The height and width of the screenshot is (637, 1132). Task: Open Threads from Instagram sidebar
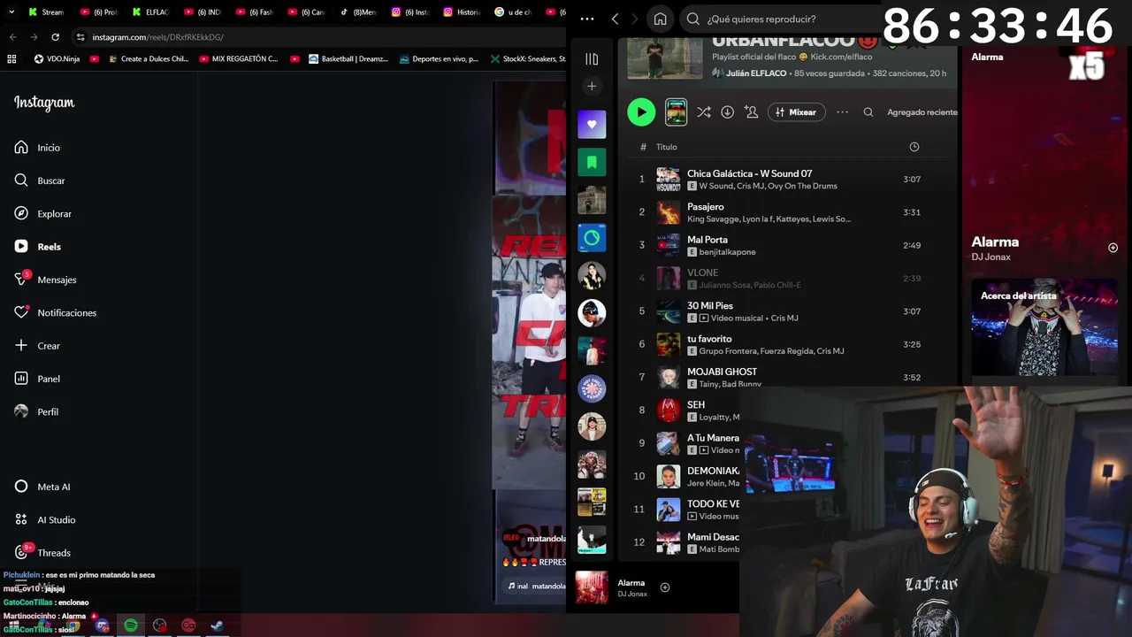42,553
